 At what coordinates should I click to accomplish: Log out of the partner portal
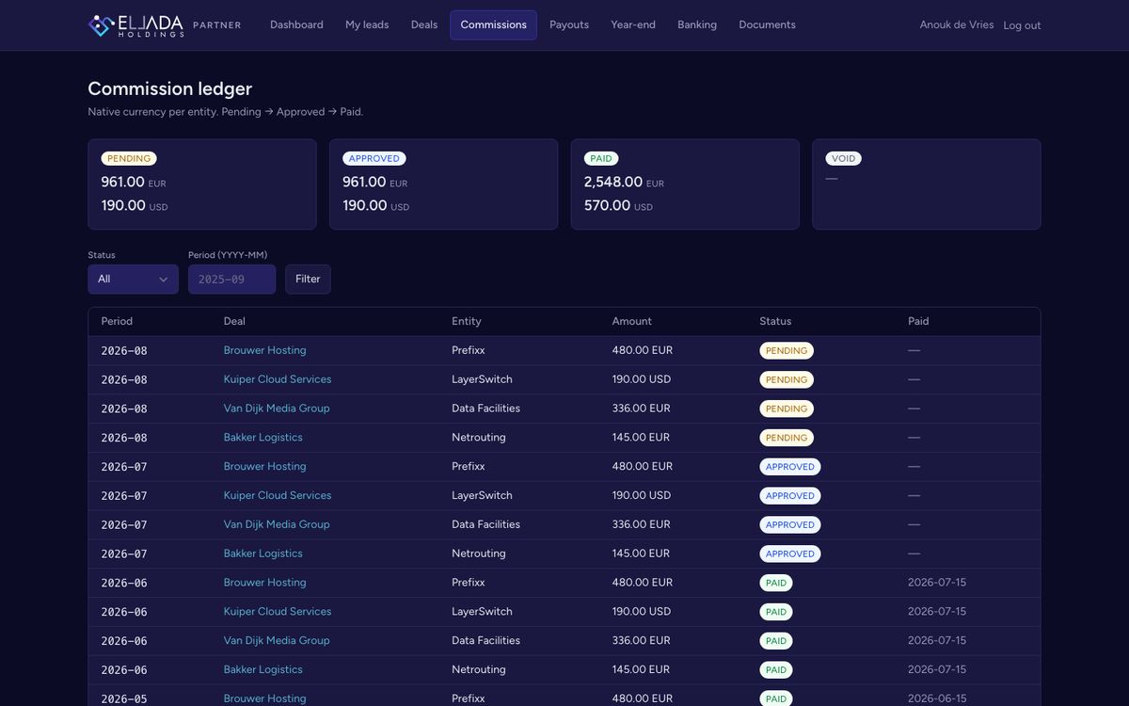pos(1022,25)
